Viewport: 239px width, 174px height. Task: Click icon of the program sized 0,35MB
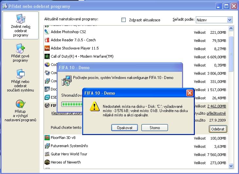click(x=47, y=65)
